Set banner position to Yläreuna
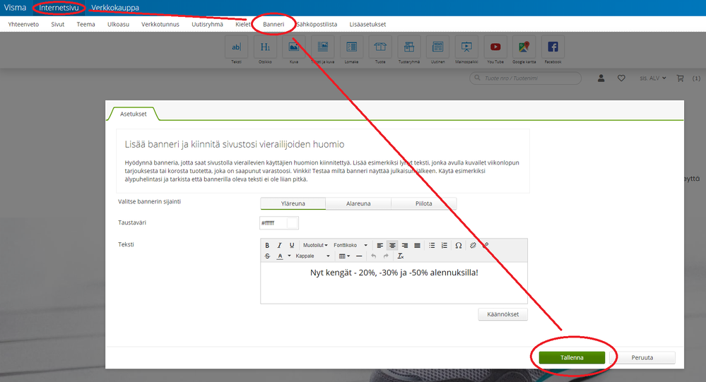 pos(293,203)
